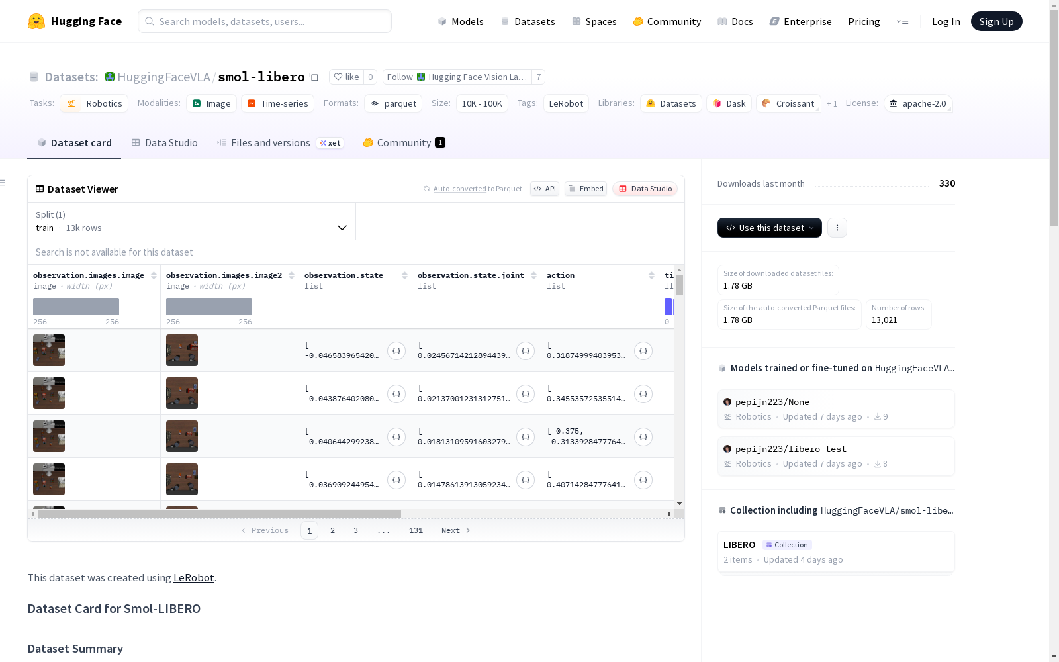The image size is (1059, 662).
Task: Open Community in the top navigation
Action: (x=667, y=21)
